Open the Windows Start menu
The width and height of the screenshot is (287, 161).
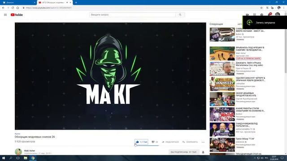click(4, 158)
